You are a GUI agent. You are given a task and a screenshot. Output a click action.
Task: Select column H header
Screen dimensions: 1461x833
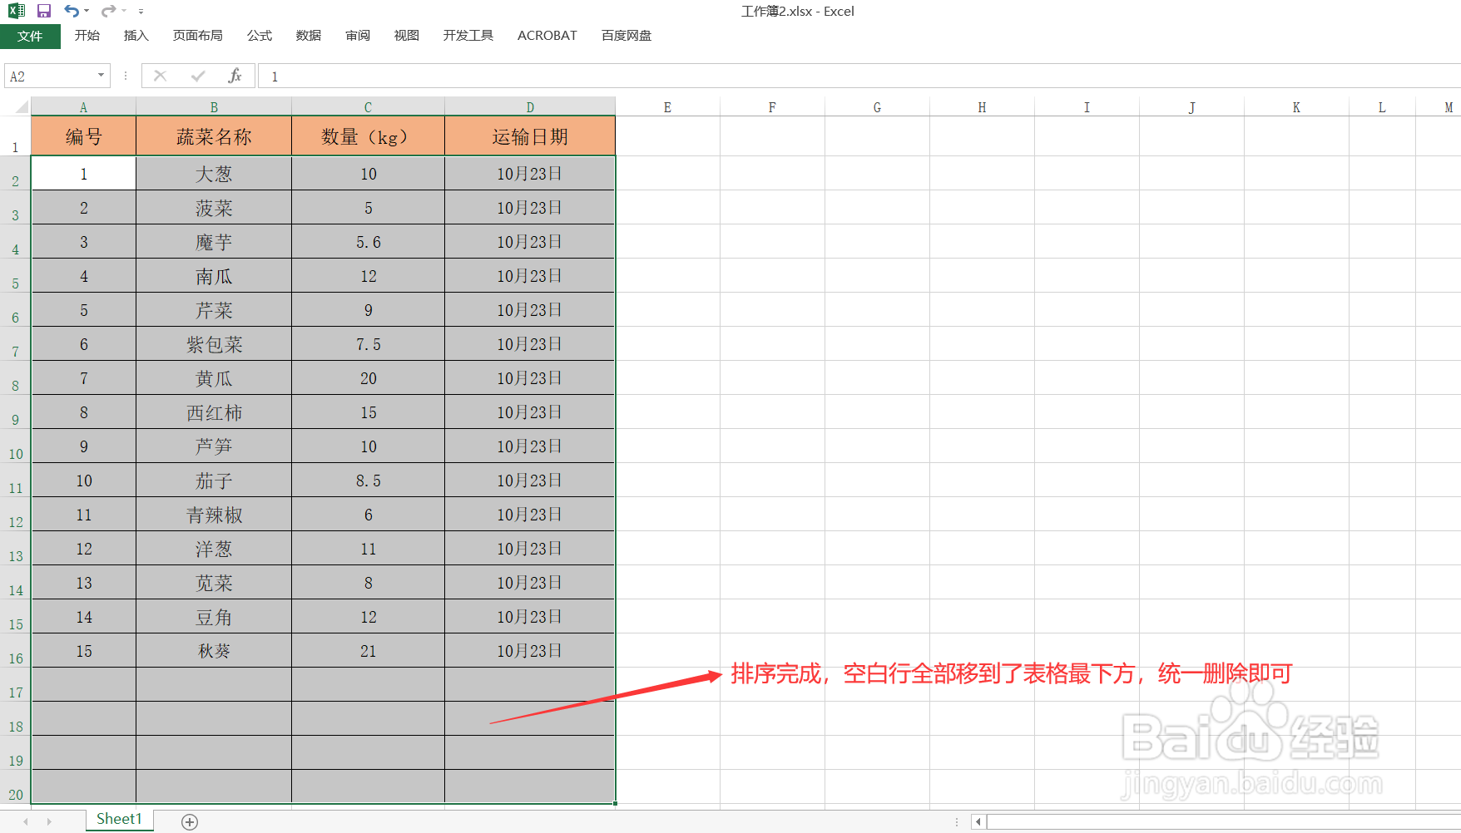[982, 107]
